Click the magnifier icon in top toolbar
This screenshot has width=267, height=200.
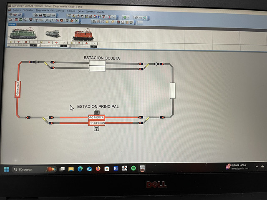pos(113,17)
